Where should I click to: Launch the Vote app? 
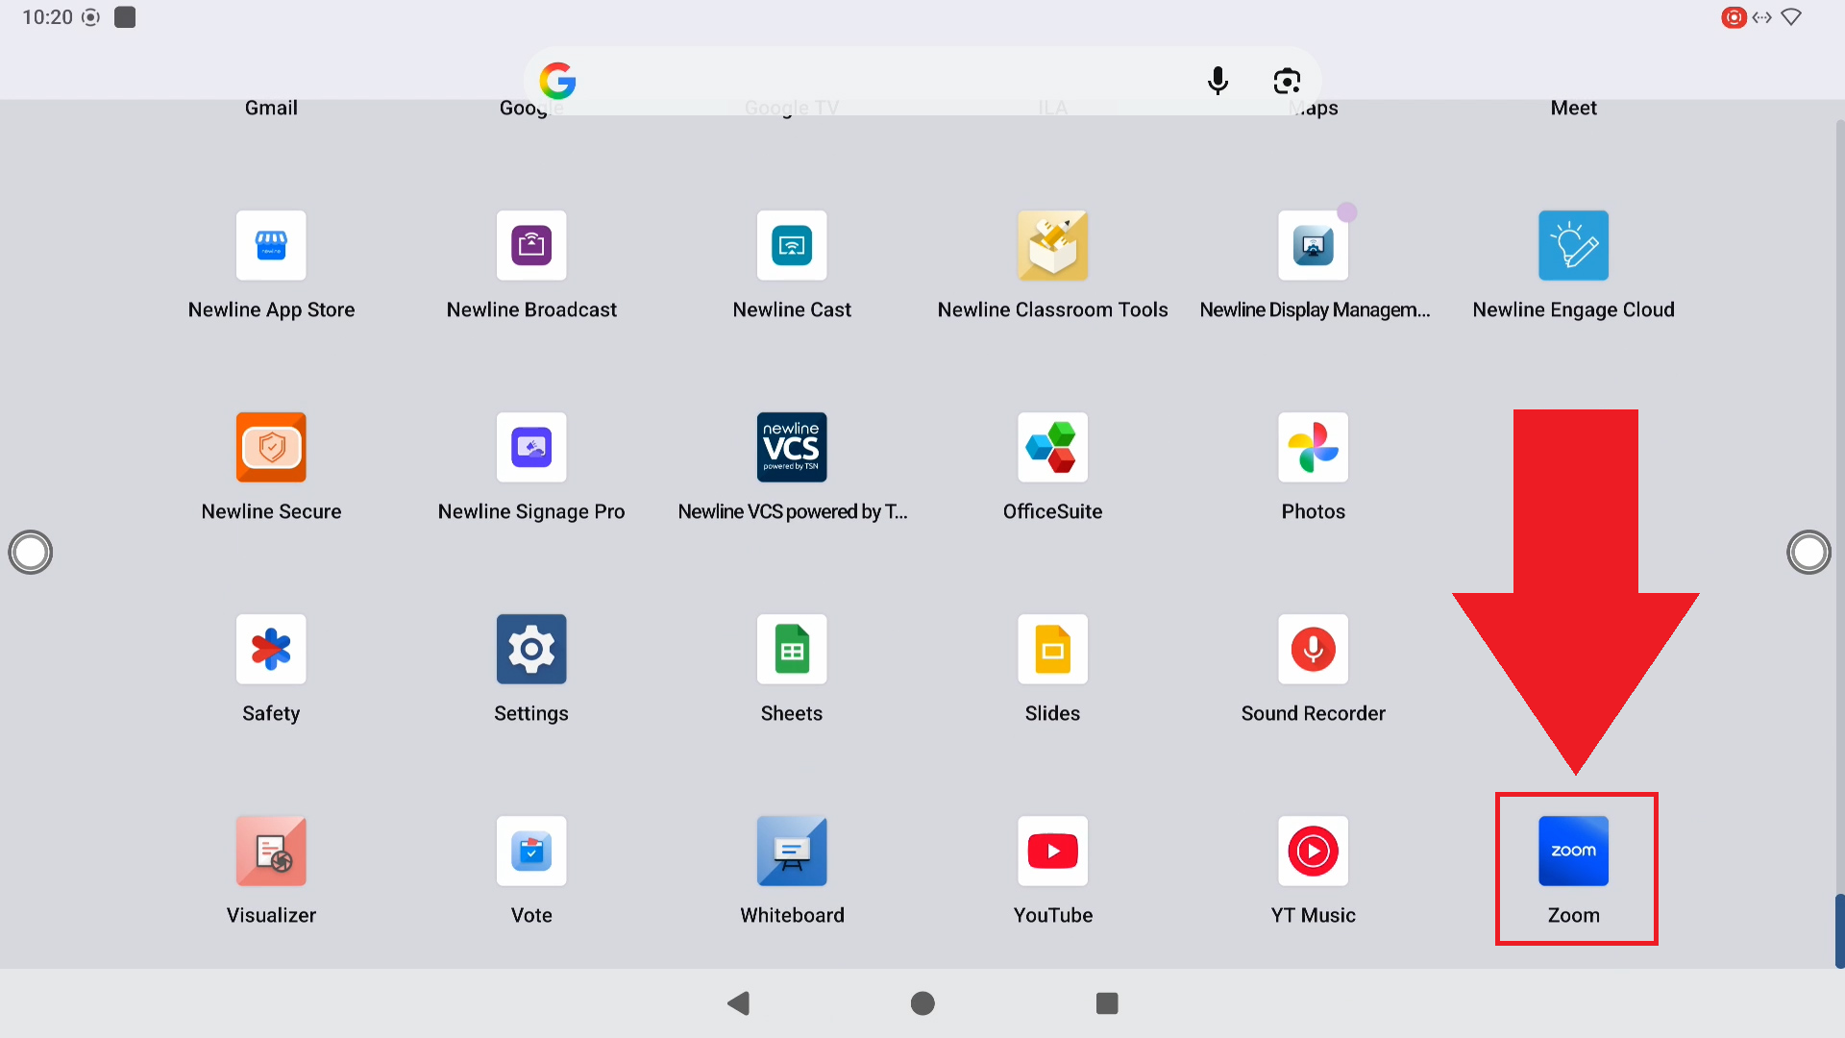click(x=531, y=852)
